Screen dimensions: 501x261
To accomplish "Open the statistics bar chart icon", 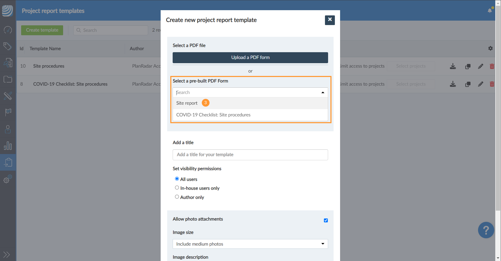I will pyautogui.click(x=8, y=146).
